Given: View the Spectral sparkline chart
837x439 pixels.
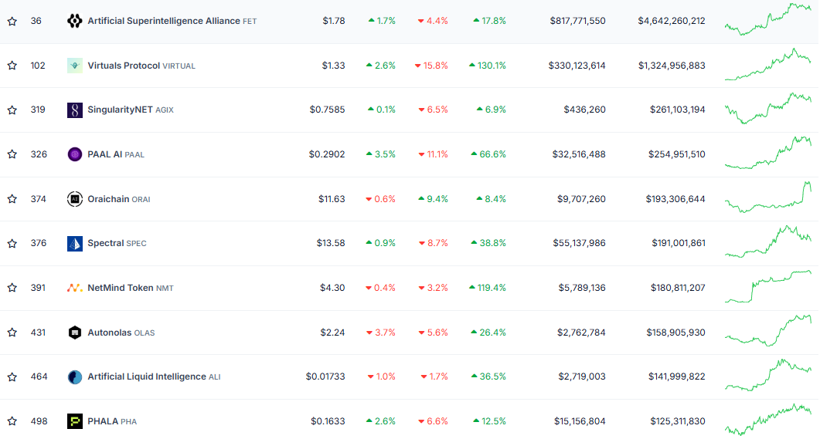Looking at the screenshot, I should (x=767, y=242).
